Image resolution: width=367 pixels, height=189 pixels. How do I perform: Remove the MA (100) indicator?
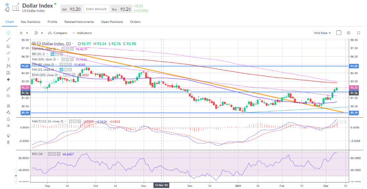(72, 59)
